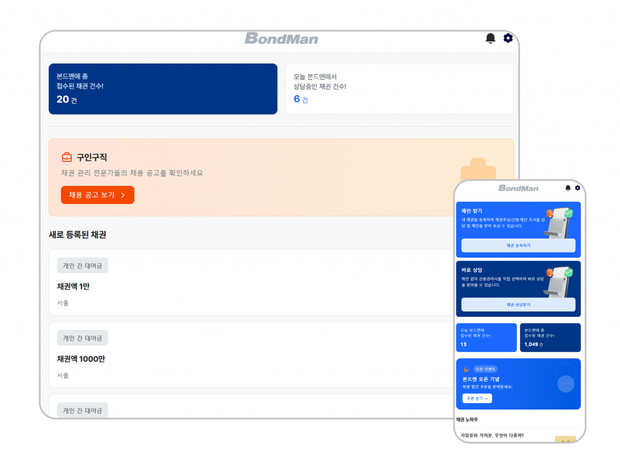The width and height of the screenshot is (620, 456).
Task: Click the BondMan logo on phone
Action: [518, 188]
